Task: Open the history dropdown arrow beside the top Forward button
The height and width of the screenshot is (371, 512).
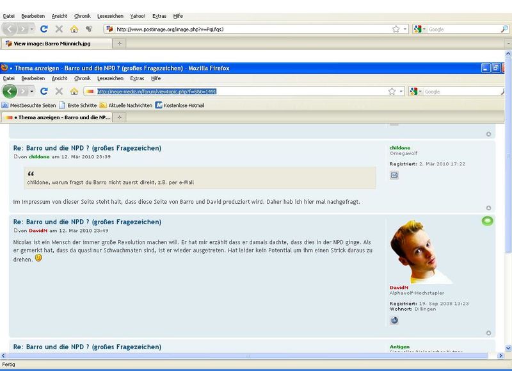Action: (33, 29)
